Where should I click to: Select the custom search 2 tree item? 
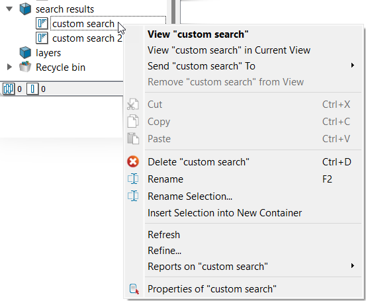coord(87,38)
